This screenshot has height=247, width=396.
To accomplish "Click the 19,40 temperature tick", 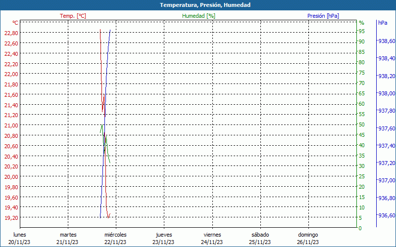I will (x=11, y=207).
